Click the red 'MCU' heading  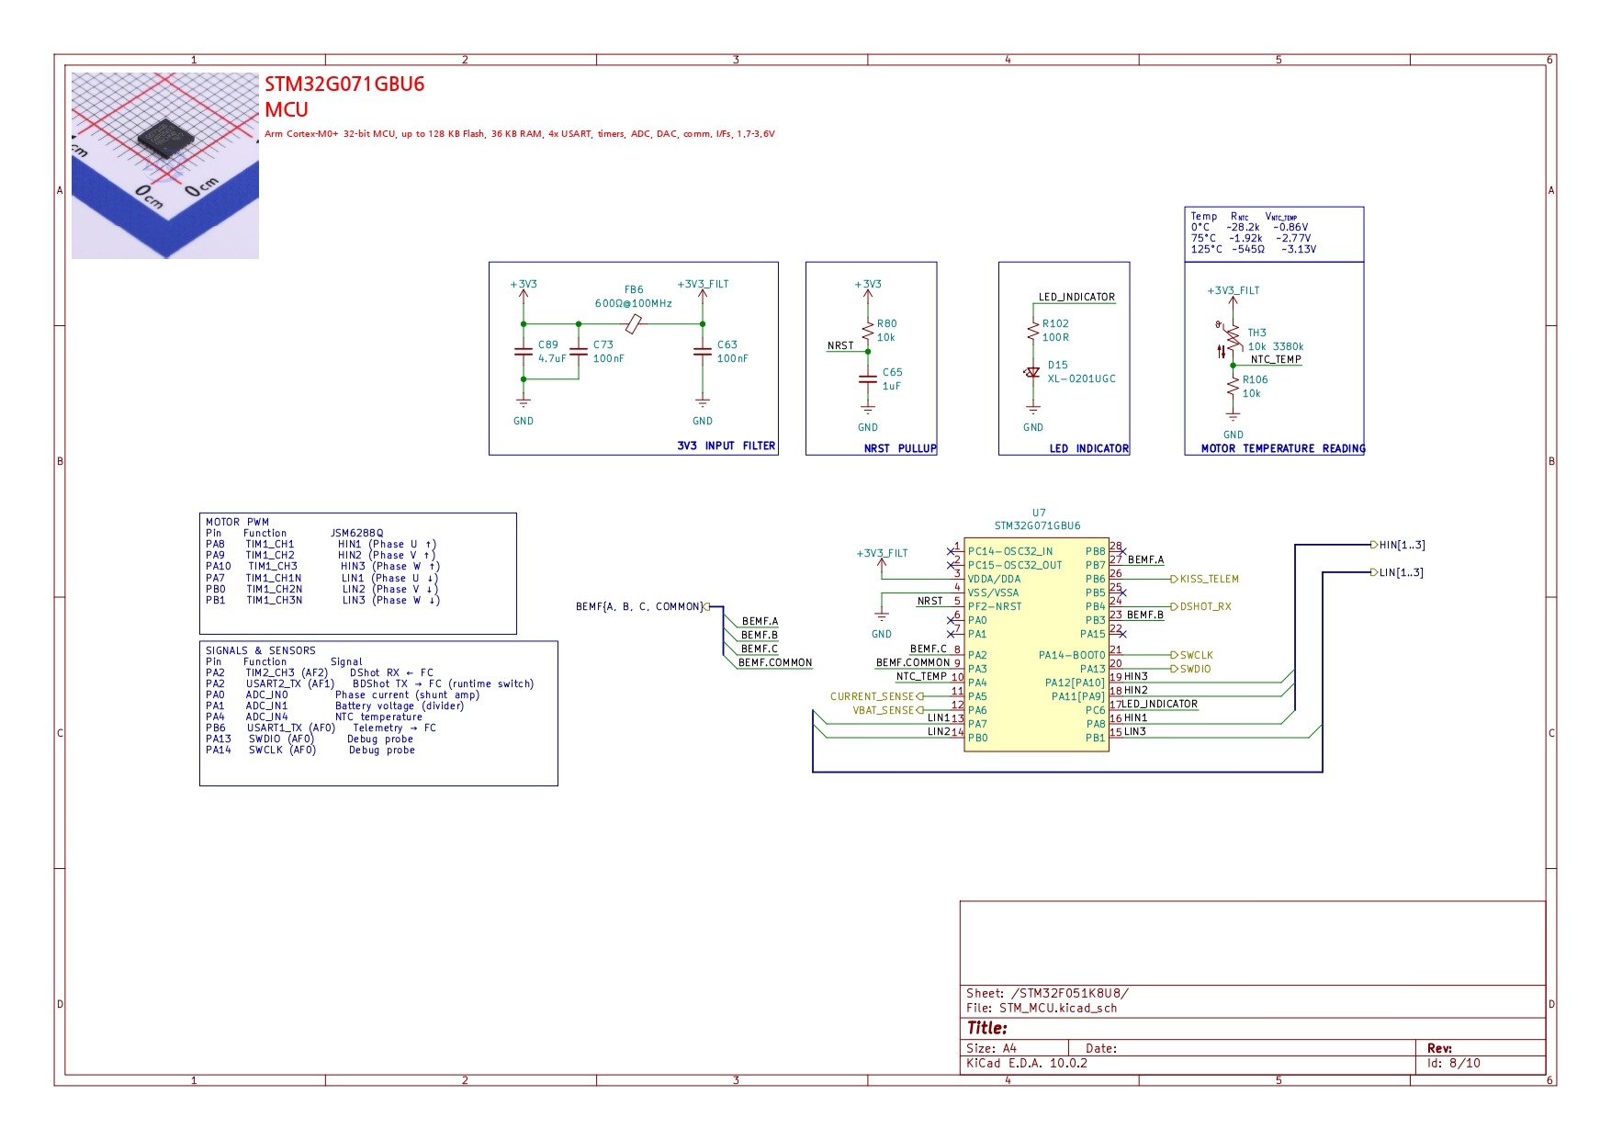pyautogui.click(x=287, y=109)
